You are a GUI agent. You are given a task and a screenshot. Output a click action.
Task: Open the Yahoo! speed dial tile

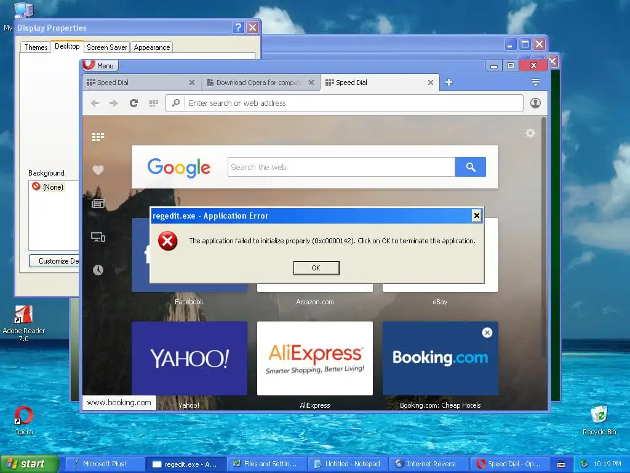pos(189,358)
